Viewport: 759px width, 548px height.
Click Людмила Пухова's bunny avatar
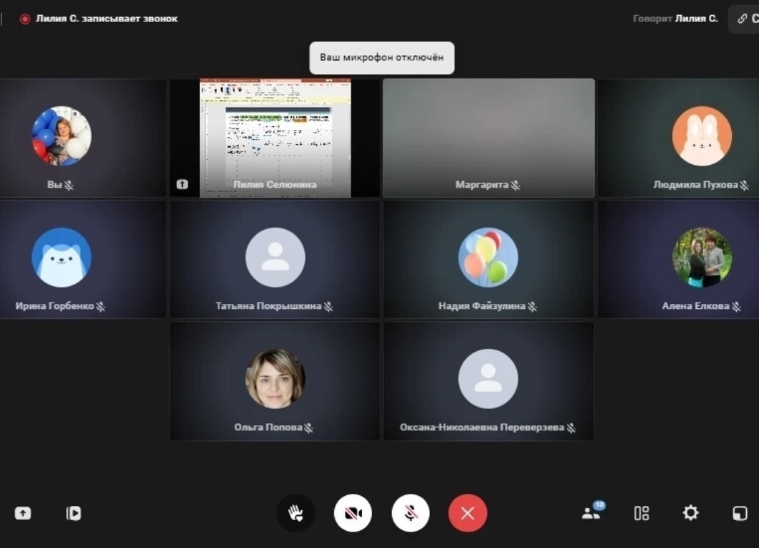point(702,136)
